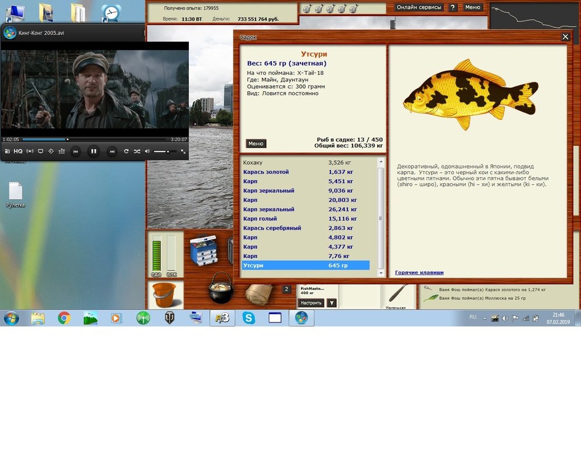The image size is (581, 459).
Task: Open file via media player folder icon
Action: [x=8, y=151]
